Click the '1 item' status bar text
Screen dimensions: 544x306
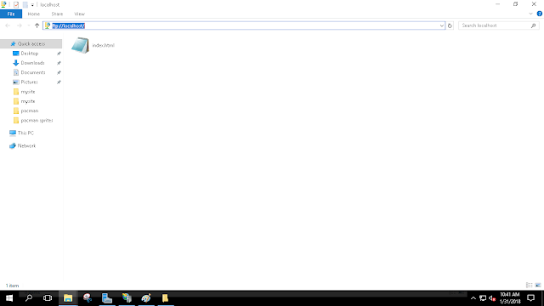(x=12, y=286)
